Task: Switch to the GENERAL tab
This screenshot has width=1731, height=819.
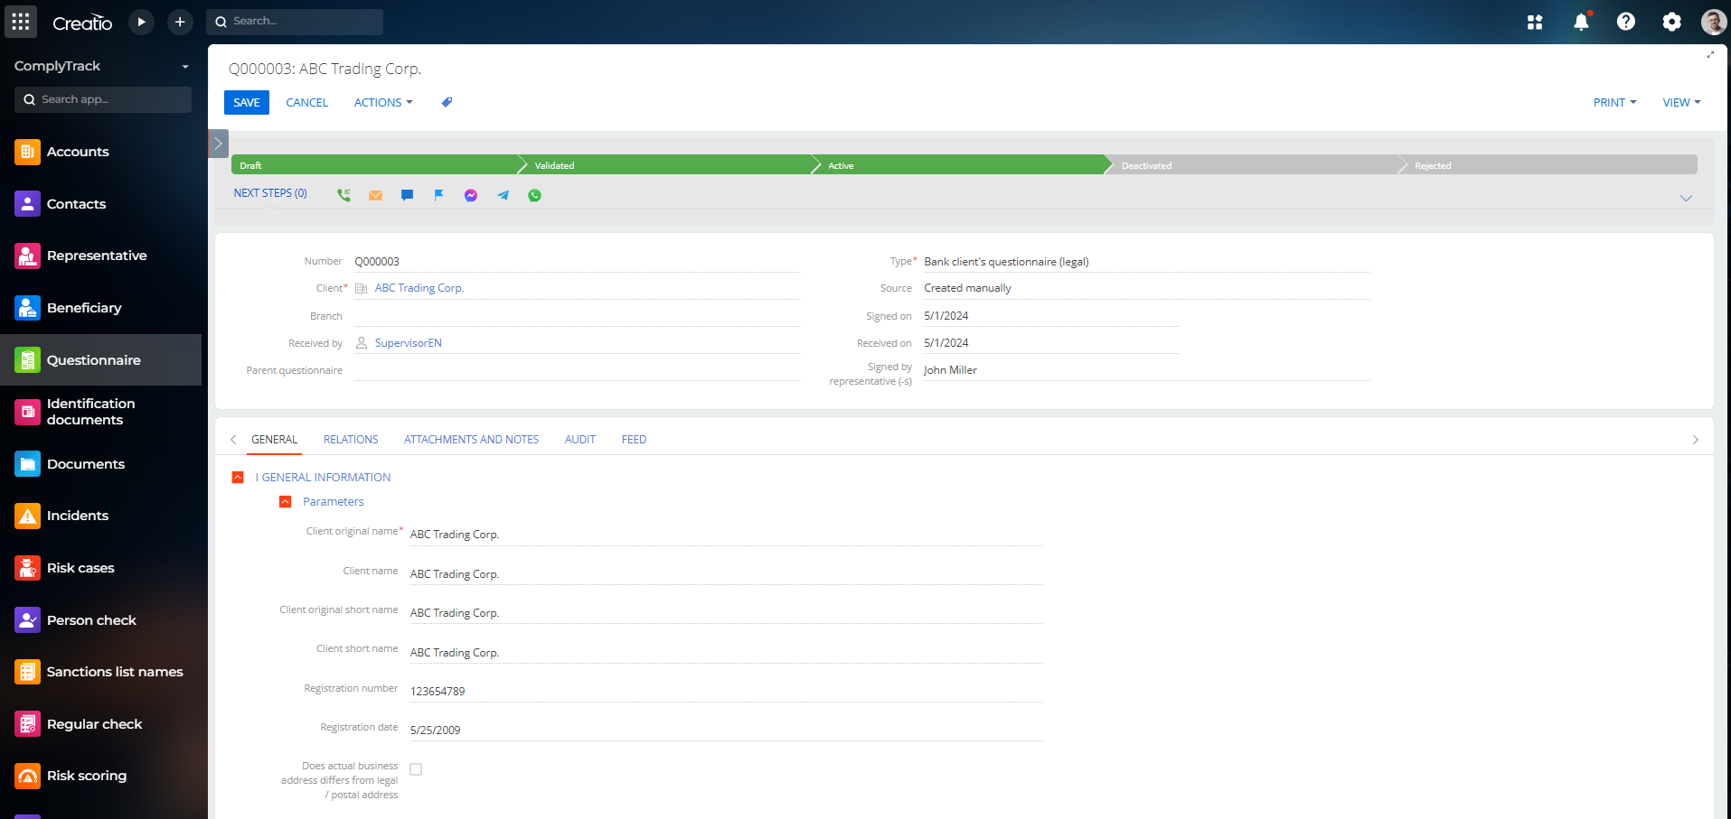Action: pyautogui.click(x=274, y=439)
